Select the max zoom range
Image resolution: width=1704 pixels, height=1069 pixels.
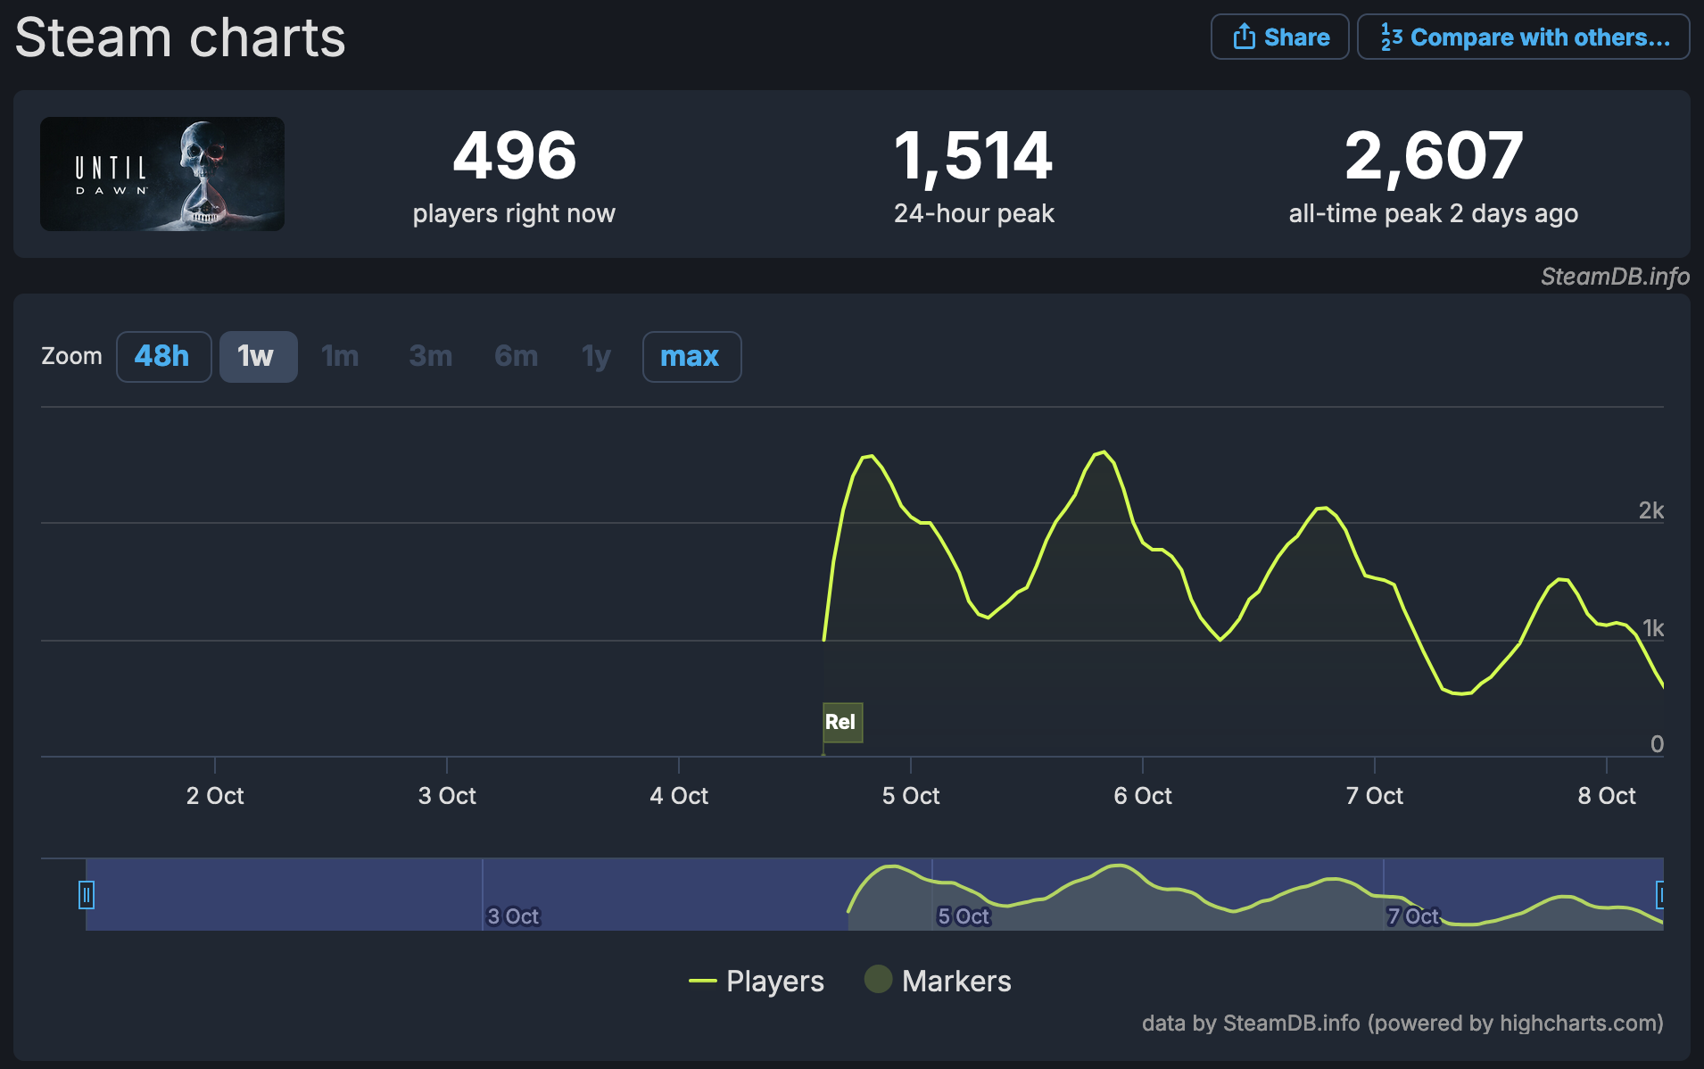(691, 356)
